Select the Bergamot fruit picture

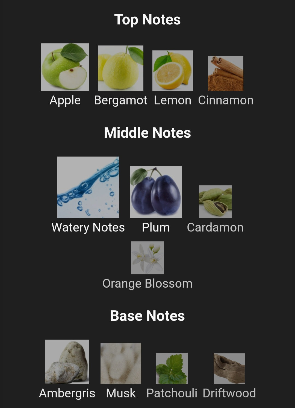pos(120,68)
